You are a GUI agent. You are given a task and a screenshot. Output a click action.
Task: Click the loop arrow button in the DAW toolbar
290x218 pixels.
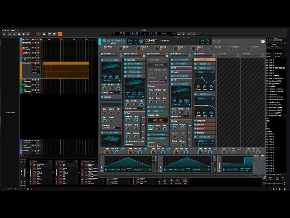coord(39,35)
